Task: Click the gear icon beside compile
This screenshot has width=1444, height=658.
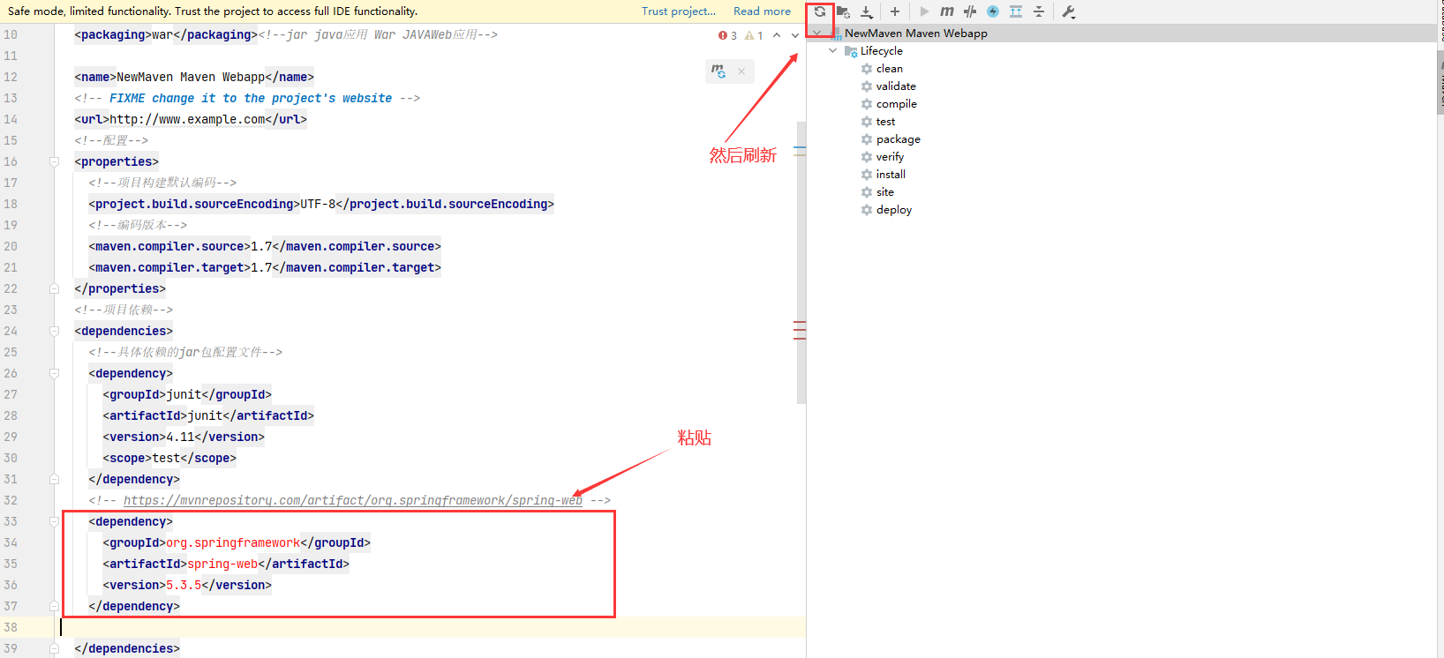Action: coord(867,104)
